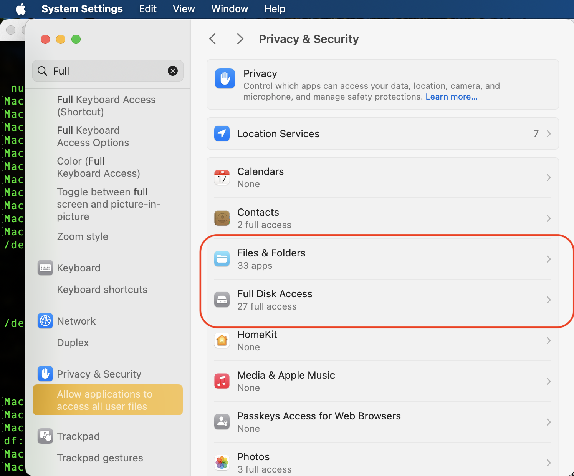Click the search magnifier icon
This screenshot has height=476, width=574.
point(43,71)
